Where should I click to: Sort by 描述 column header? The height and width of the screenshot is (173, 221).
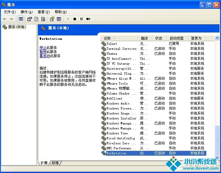pos(145,38)
